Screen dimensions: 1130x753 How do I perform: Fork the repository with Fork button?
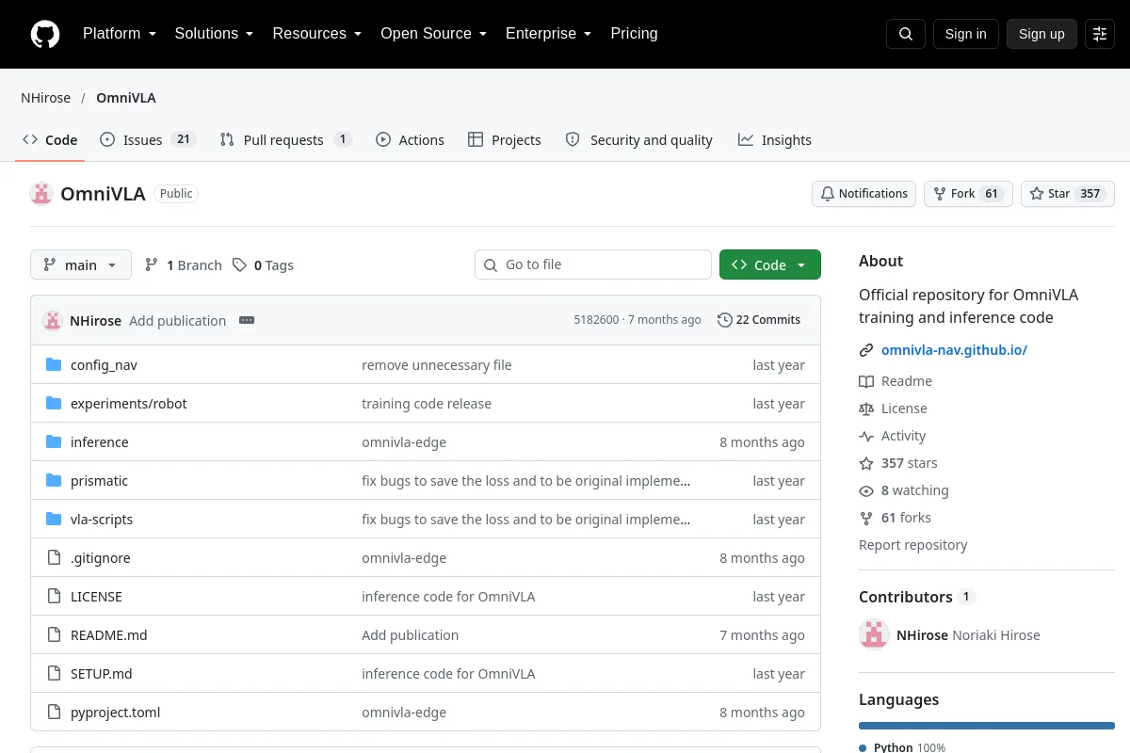pyautogui.click(x=968, y=194)
